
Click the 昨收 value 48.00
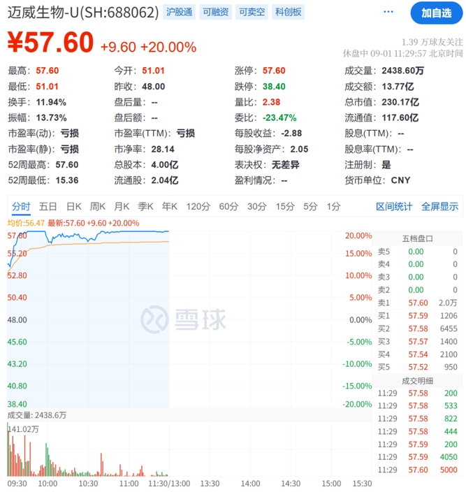pos(153,86)
